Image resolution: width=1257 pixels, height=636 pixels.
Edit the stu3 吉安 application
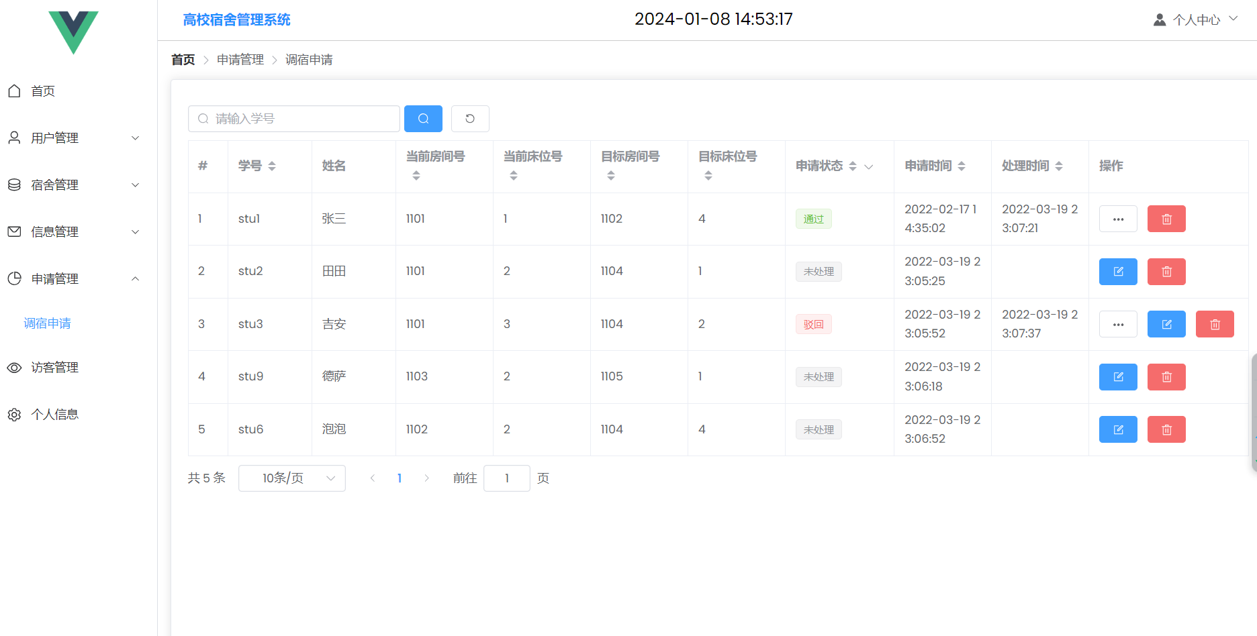coord(1166,324)
